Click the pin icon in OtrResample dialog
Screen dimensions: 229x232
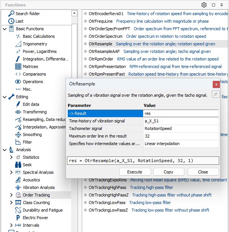pyautogui.click(x=215, y=95)
